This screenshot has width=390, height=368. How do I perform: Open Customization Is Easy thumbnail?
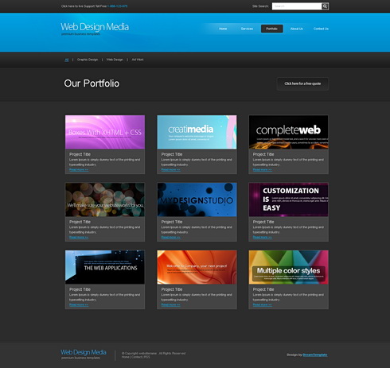point(289,199)
